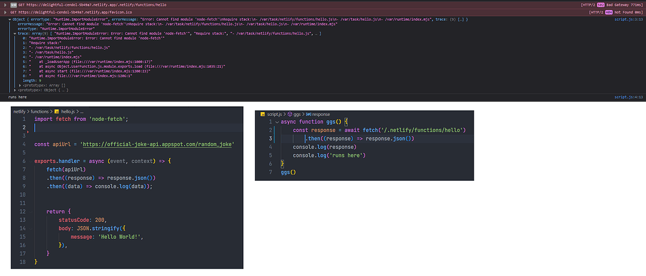Select the netlify breadcrumb segment
This screenshot has height=276, width=646.
tap(20, 112)
